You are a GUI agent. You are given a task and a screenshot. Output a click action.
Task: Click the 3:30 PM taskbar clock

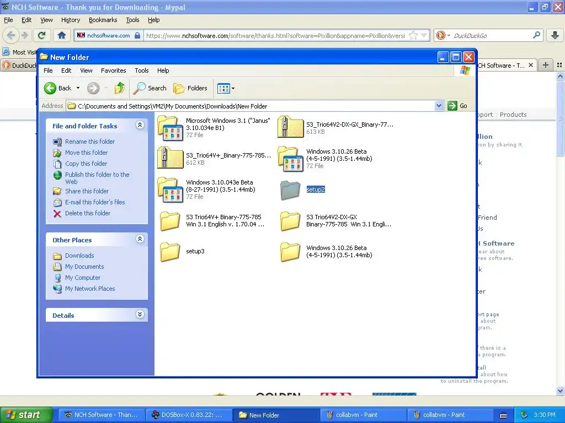click(544, 415)
